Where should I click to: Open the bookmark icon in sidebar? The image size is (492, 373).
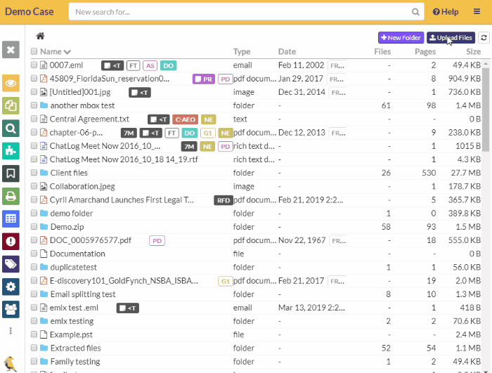tap(11, 173)
